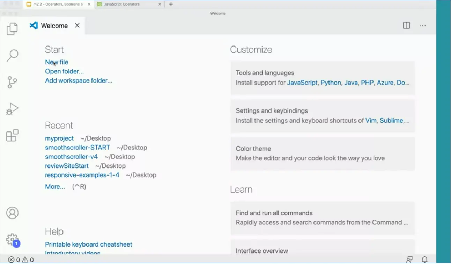
Task: Click the VS Code logo on Welcome tab
Action: pos(34,25)
